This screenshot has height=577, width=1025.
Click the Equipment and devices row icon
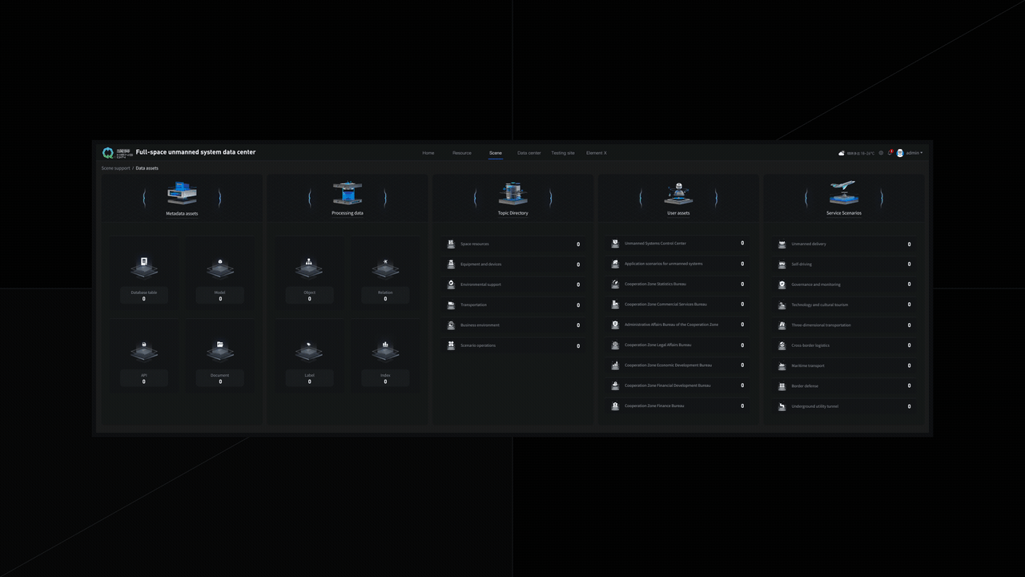point(452,264)
